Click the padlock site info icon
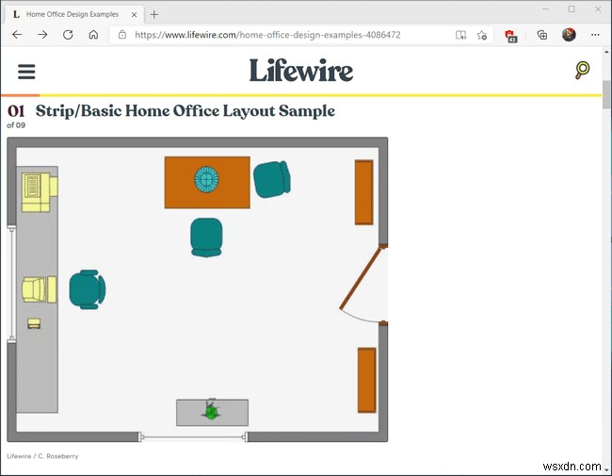Image resolution: width=612 pixels, height=476 pixels. pyautogui.click(x=122, y=35)
